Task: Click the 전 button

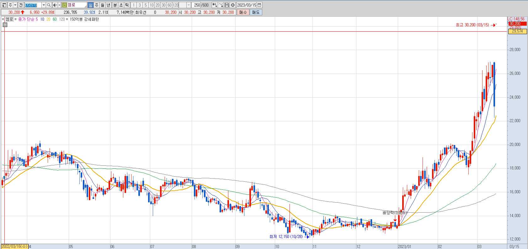Action: pyautogui.click(x=21, y=5)
